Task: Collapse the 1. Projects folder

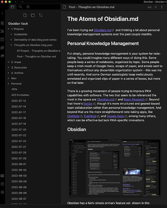Action: tap(9, 29)
